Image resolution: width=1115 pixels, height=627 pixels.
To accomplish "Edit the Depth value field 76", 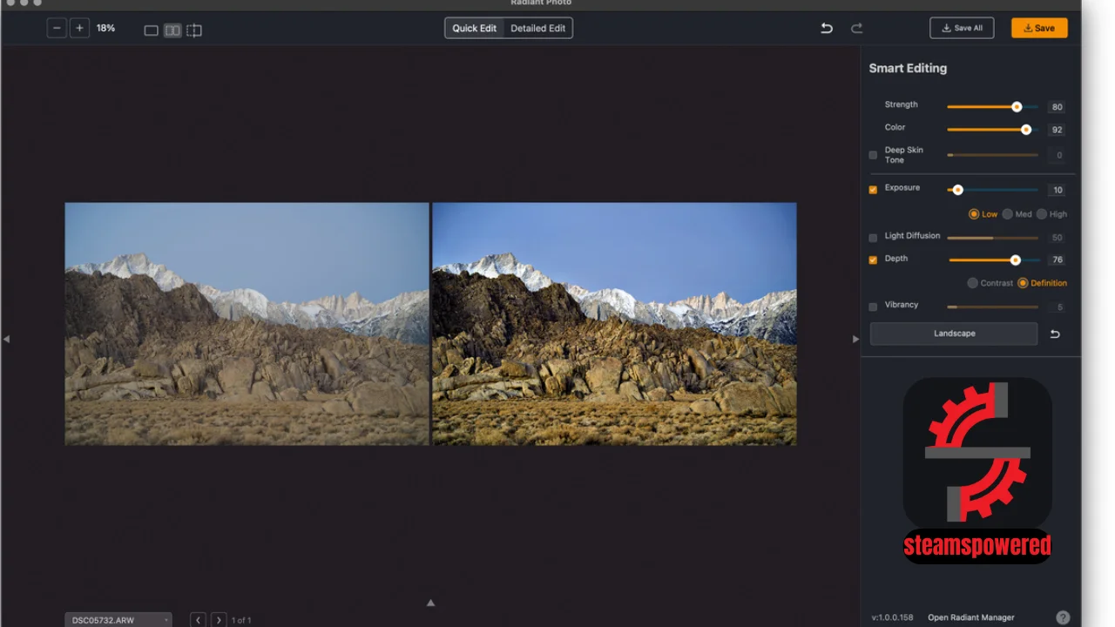I will click(x=1057, y=260).
